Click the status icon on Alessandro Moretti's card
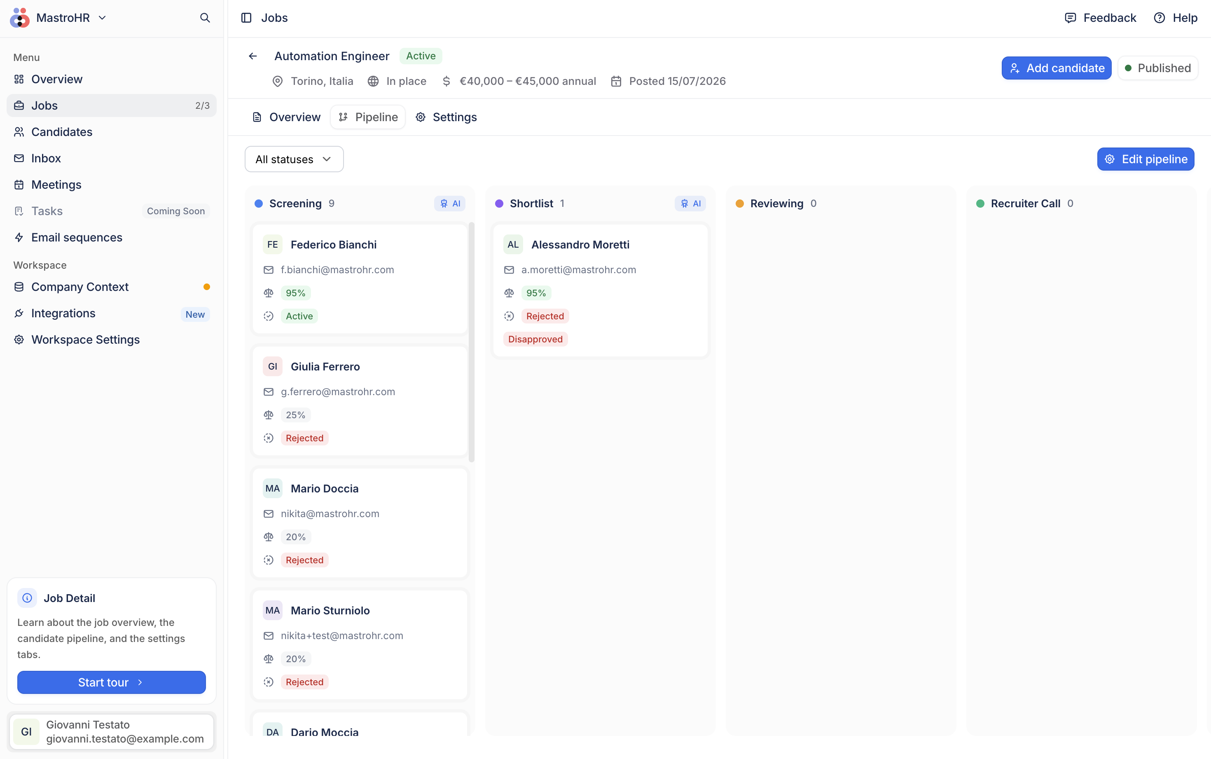This screenshot has width=1211, height=759. pos(509,316)
